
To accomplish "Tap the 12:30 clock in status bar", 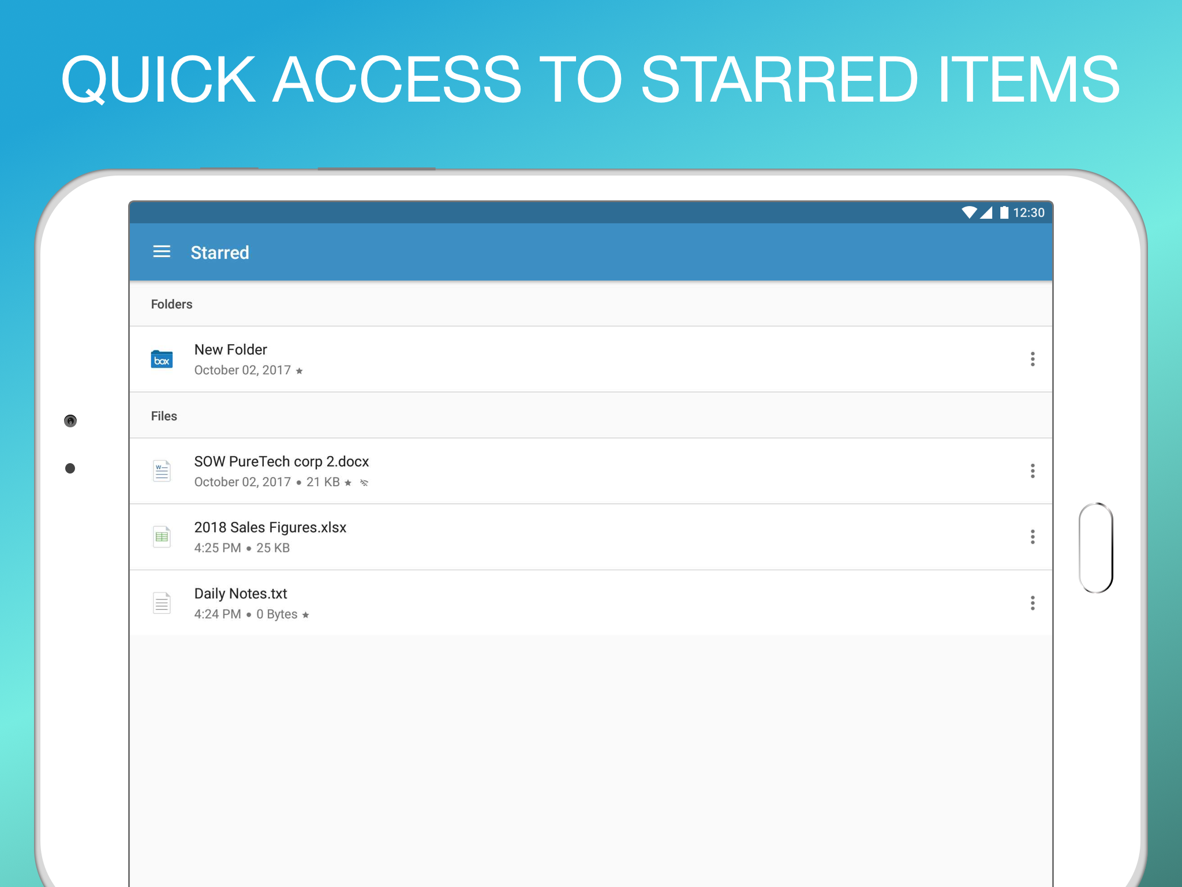I will click(x=1028, y=213).
